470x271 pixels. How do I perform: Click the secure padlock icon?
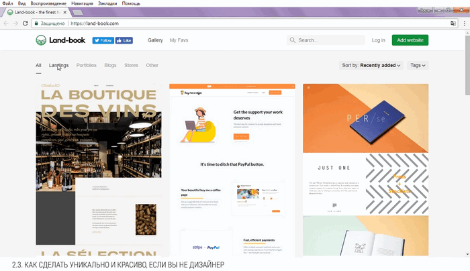36,23
